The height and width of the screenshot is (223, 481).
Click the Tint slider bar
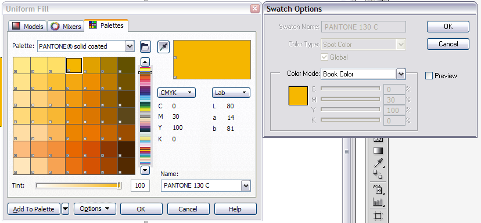(78, 185)
